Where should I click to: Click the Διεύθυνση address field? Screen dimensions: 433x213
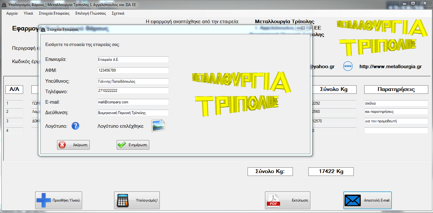click(x=133, y=113)
